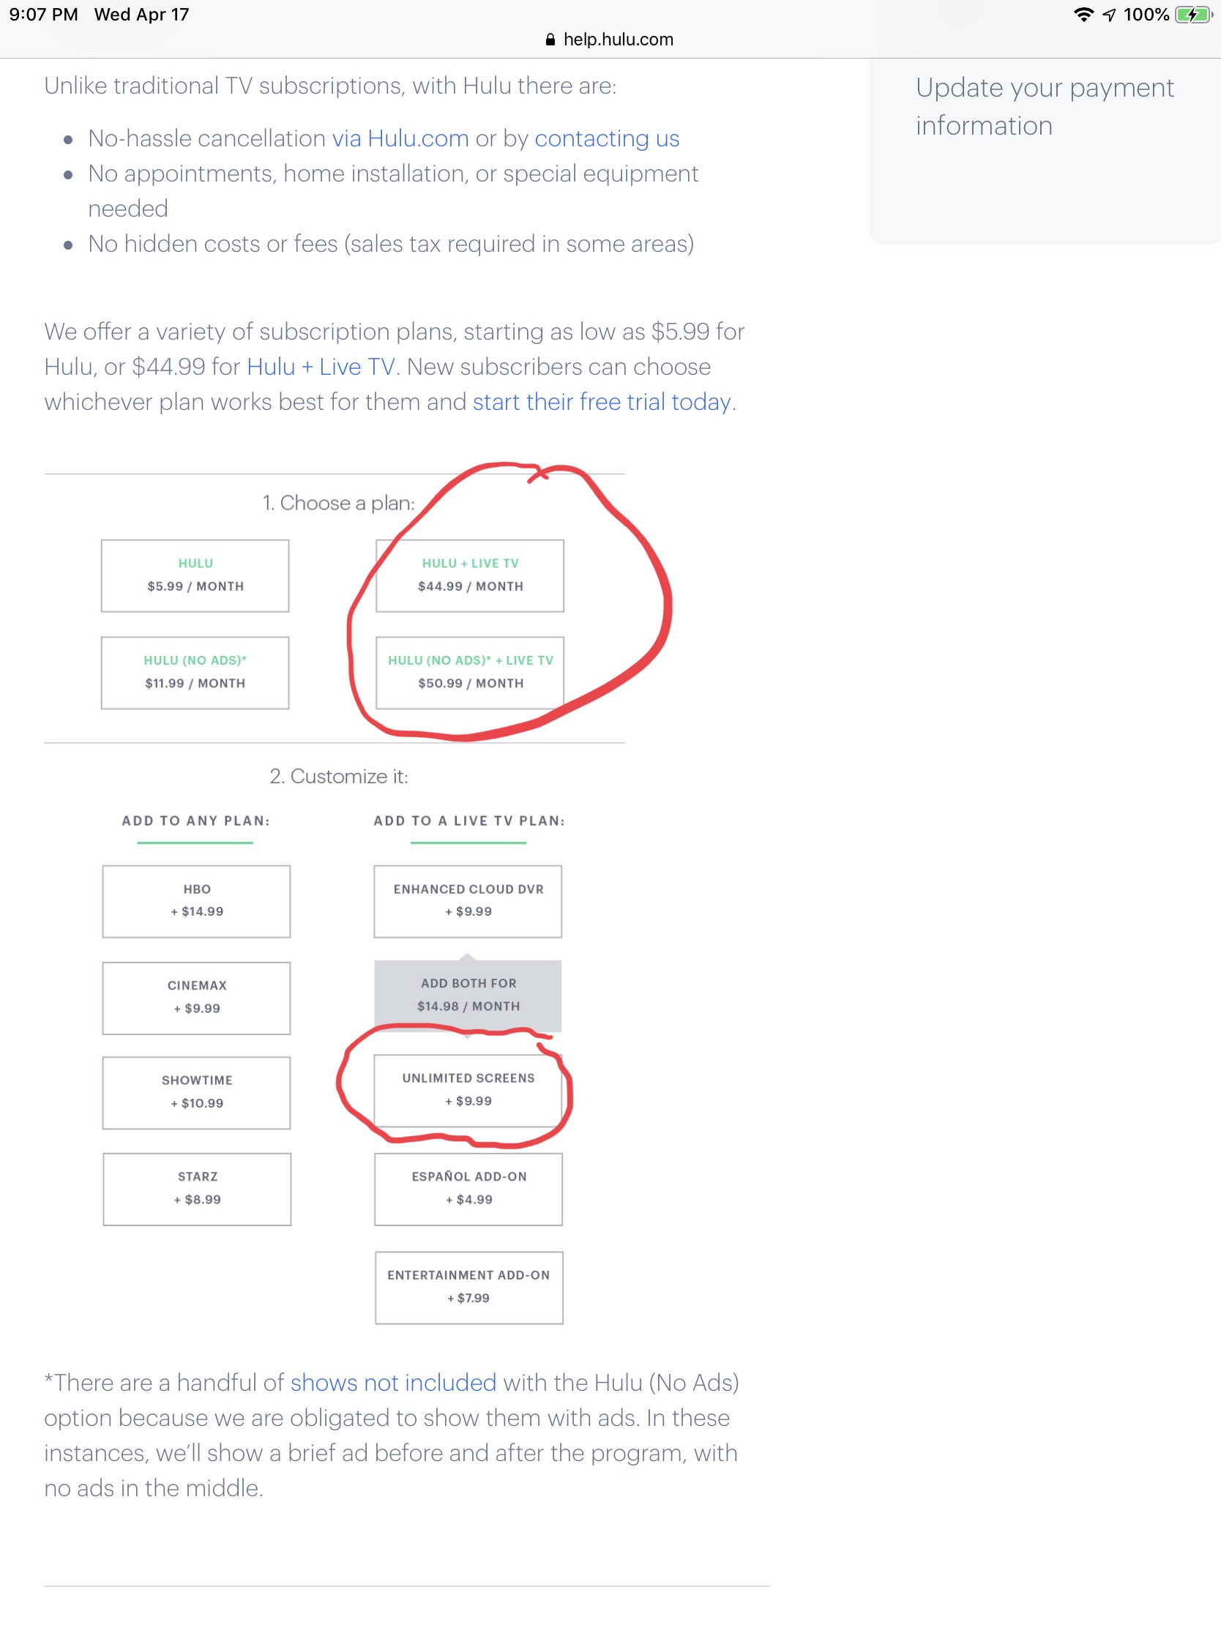Open the 'shows not included' link
This screenshot has width=1221, height=1628.
pyautogui.click(x=393, y=1382)
